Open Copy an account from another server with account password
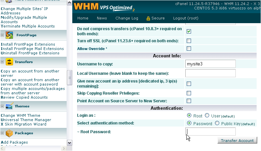This screenshot has height=151, width=261. pyautogui.click(x=30, y=82)
